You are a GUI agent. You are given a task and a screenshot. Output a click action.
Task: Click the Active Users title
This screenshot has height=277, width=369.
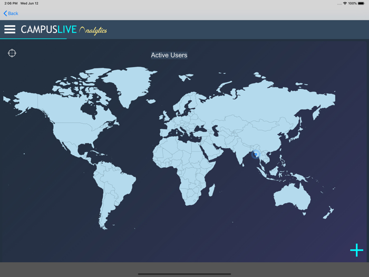pos(169,55)
